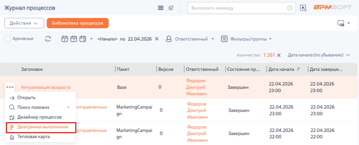The image size is (359, 145).
Task: Clear the record count 1 261
Action: (x=279, y=55)
